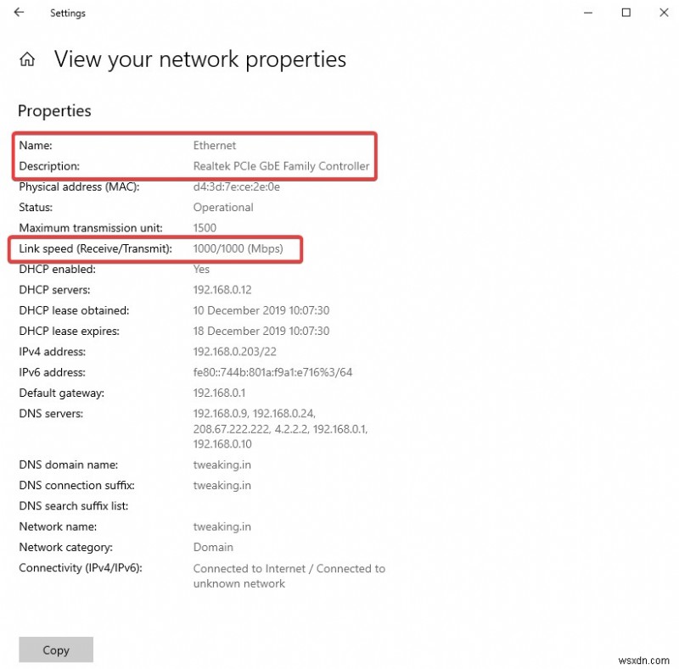This screenshot has height=669, width=679.
Task: Click the Settings gear area in title bar
Action: pyautogui.click(x=67, y=13)
